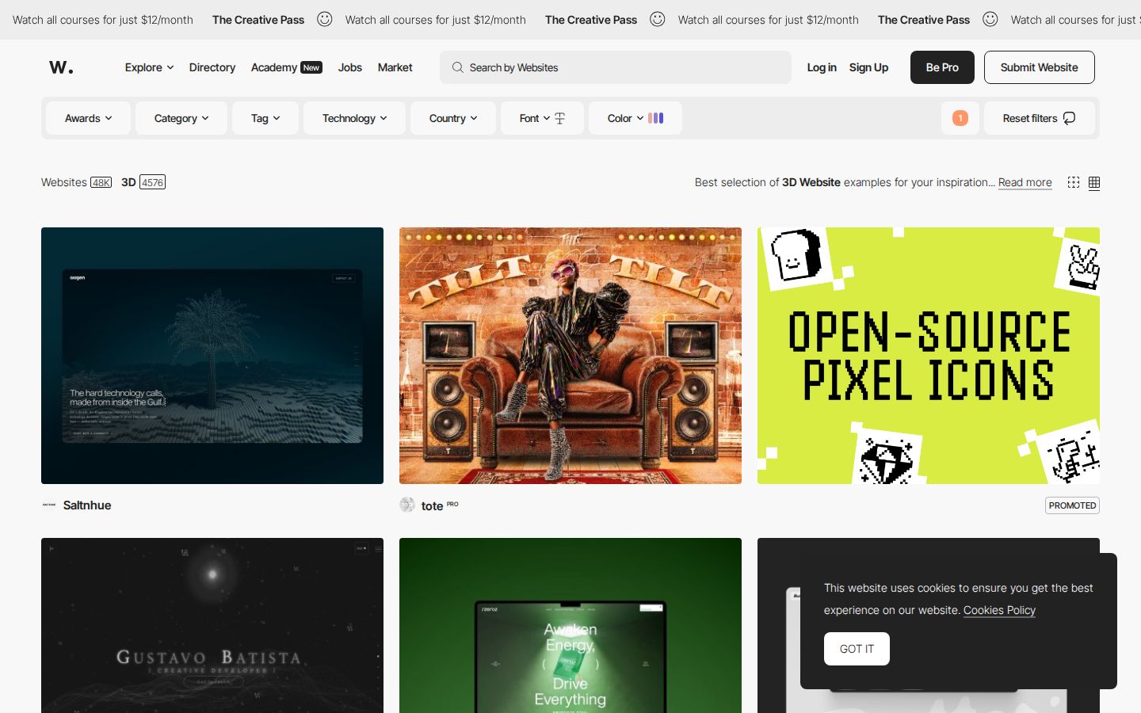This screenshot has height=713, width=1141.
Task: Expand the Category filter dropdown
Action: coord(181,118)
